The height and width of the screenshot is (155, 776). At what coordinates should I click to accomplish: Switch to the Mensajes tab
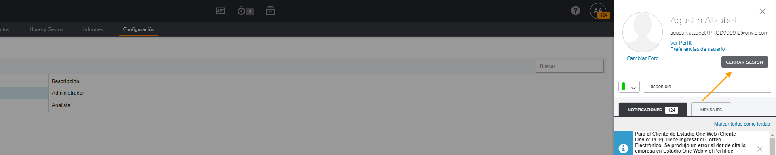tap(711, 110)
